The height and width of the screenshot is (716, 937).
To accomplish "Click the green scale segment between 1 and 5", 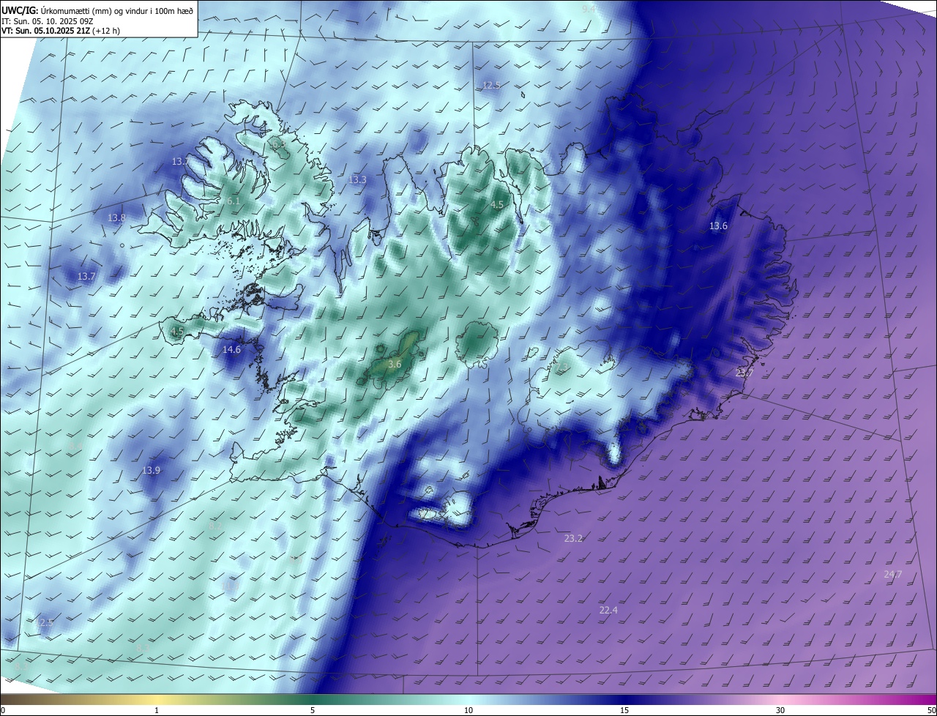I will [x=234, y=700].
